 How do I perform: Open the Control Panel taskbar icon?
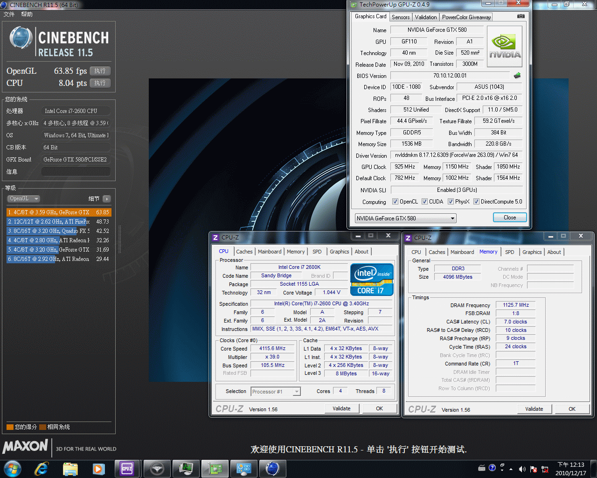243,468
